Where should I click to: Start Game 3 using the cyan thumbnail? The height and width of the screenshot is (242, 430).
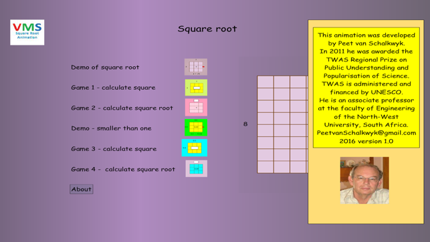(x=195, y=148)
